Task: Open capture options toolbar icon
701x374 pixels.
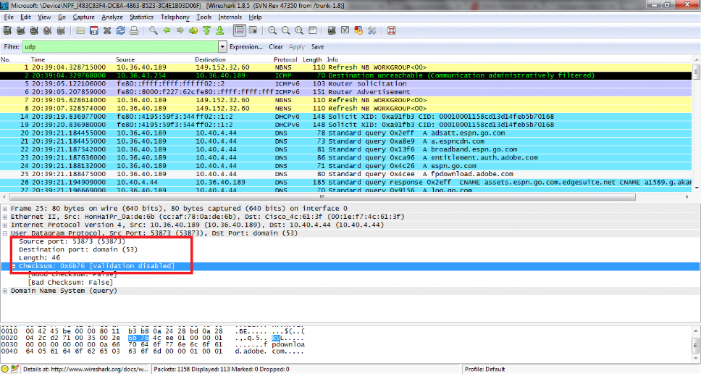Action: [x=20, y=30]
